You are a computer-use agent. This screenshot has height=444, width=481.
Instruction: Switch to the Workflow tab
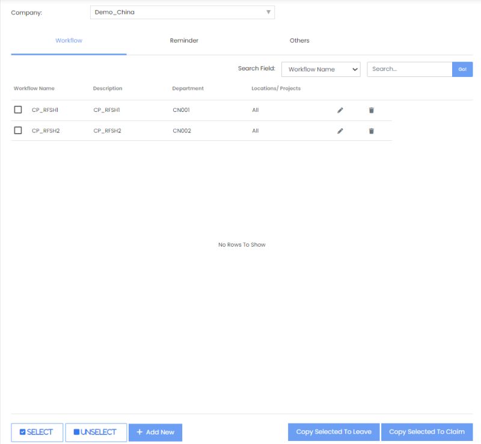tap(69, 40)
